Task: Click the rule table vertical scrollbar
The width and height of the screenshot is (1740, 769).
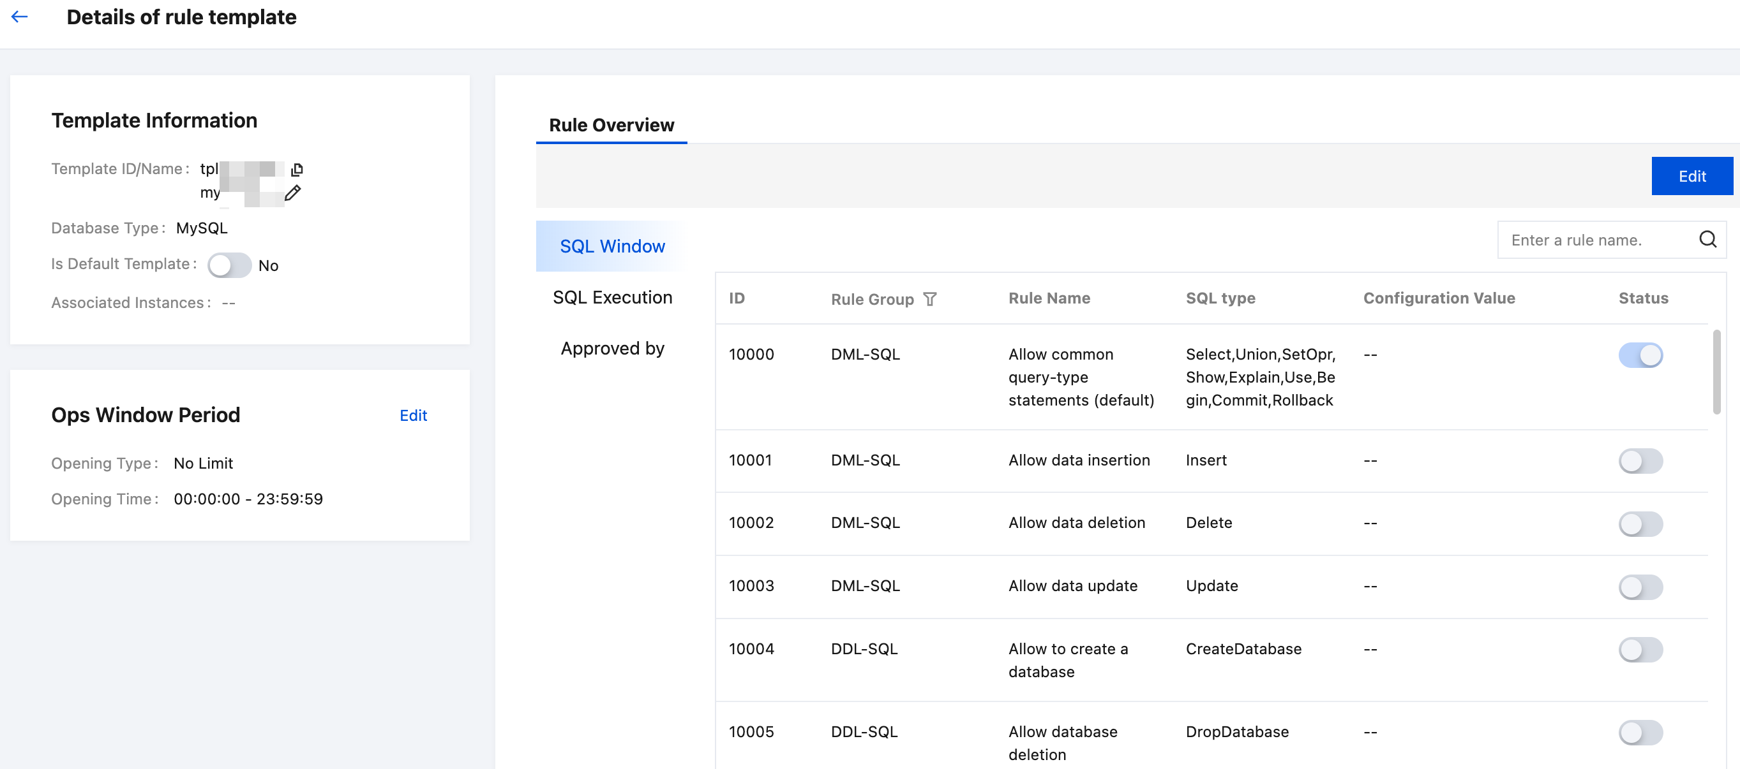Action: (1716, 372)
